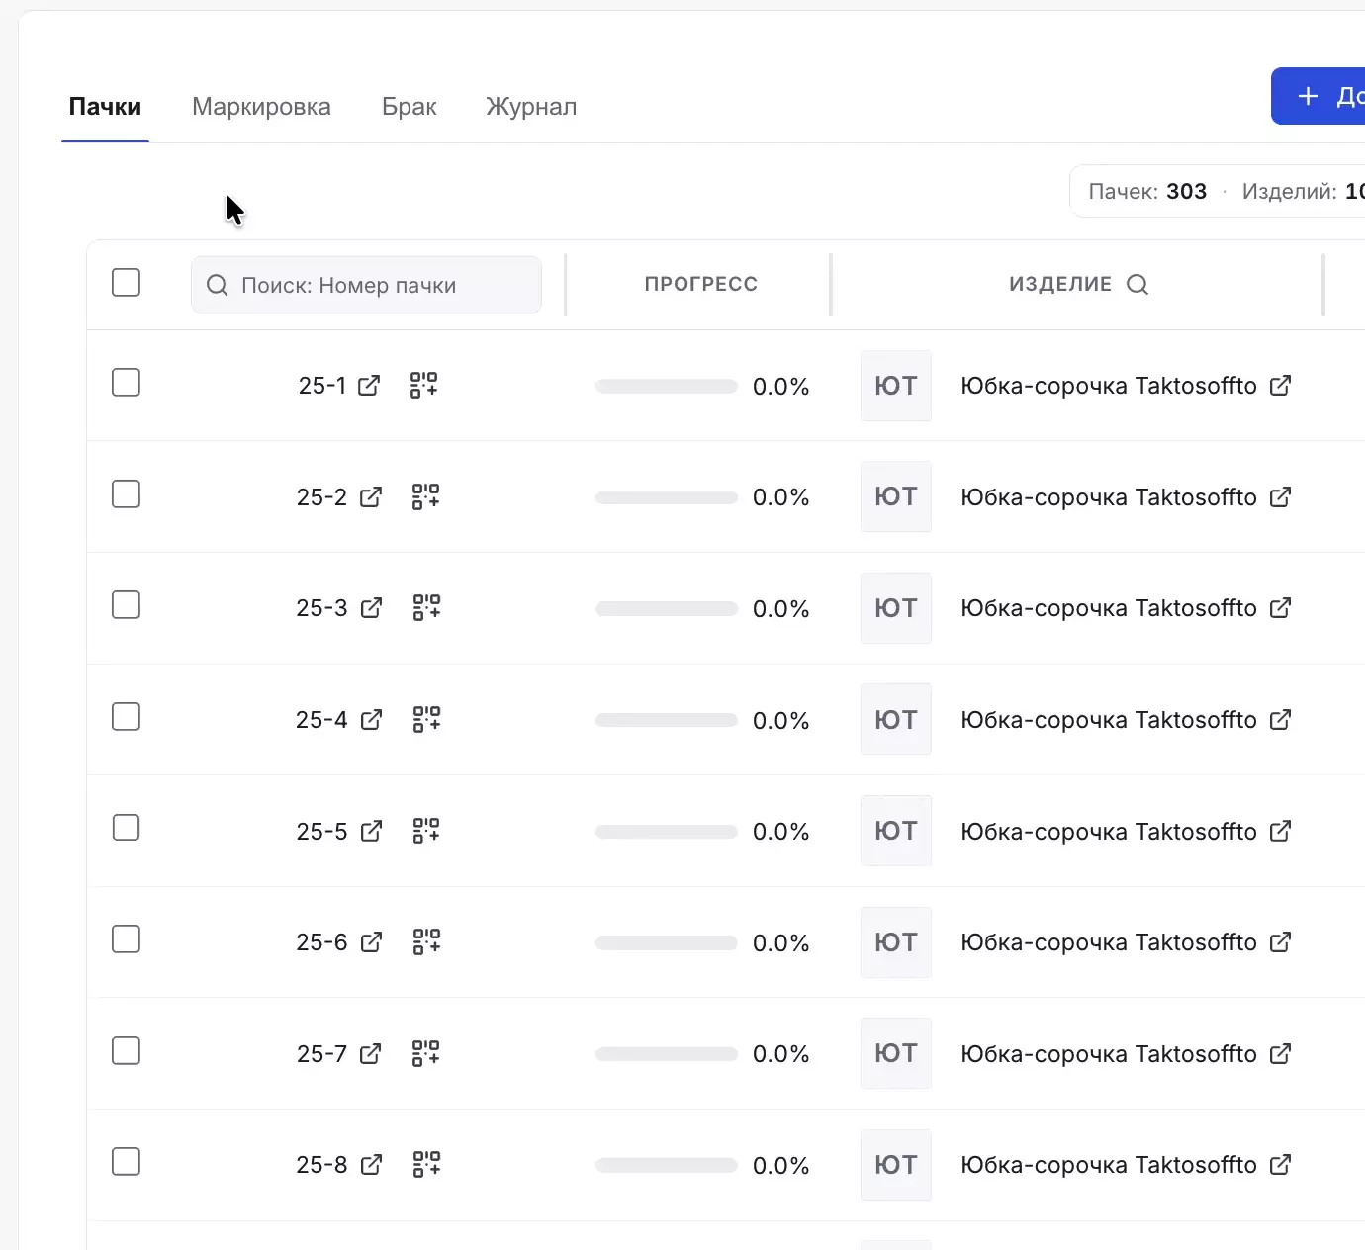
Task: Check the box for batch 25-2
Action: pos(126,493)
